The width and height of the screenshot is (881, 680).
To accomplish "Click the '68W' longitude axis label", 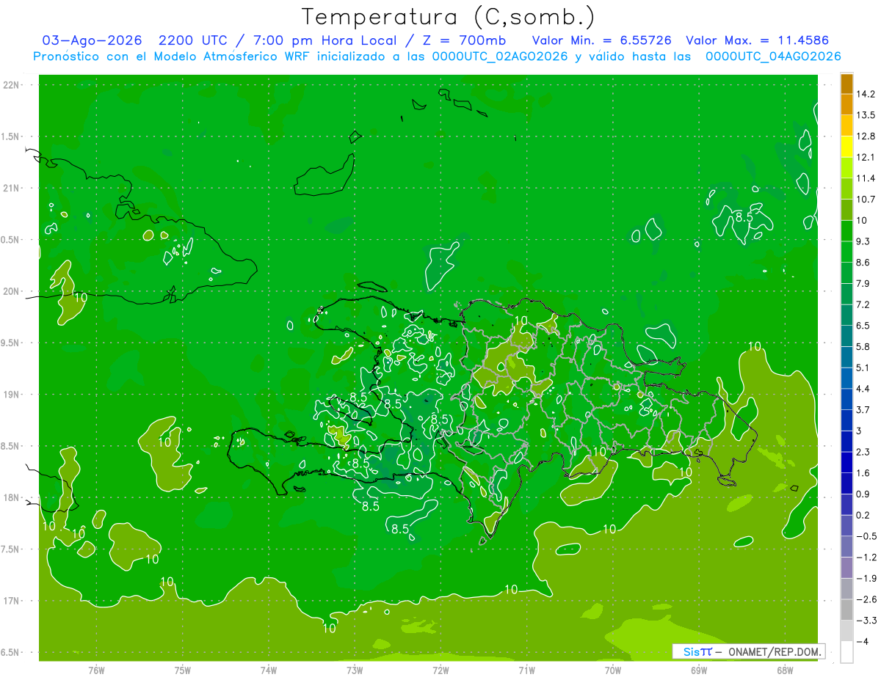I will click(x=785, y=670).
